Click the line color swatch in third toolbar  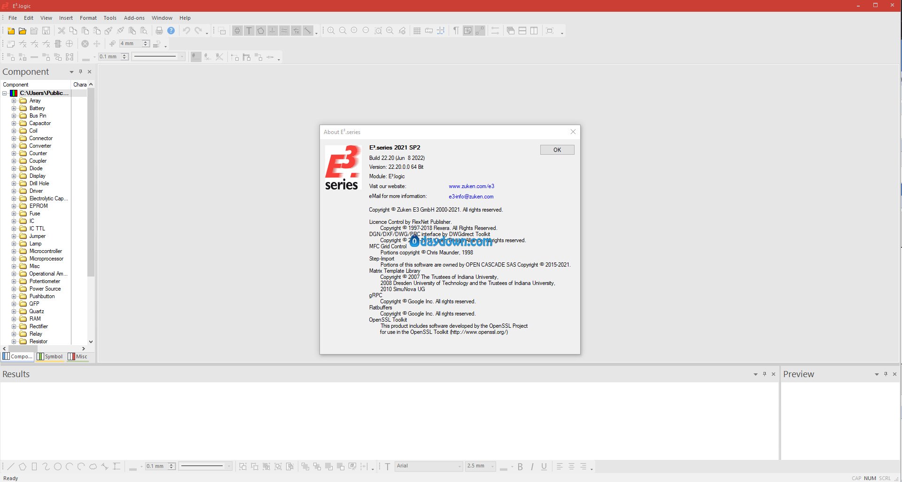tap(86, 57)
